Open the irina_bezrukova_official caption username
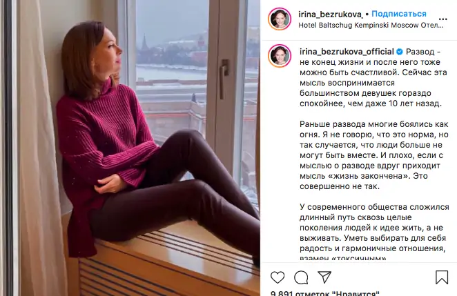Viewport: 457px width, 296px height. click(347, 52)
